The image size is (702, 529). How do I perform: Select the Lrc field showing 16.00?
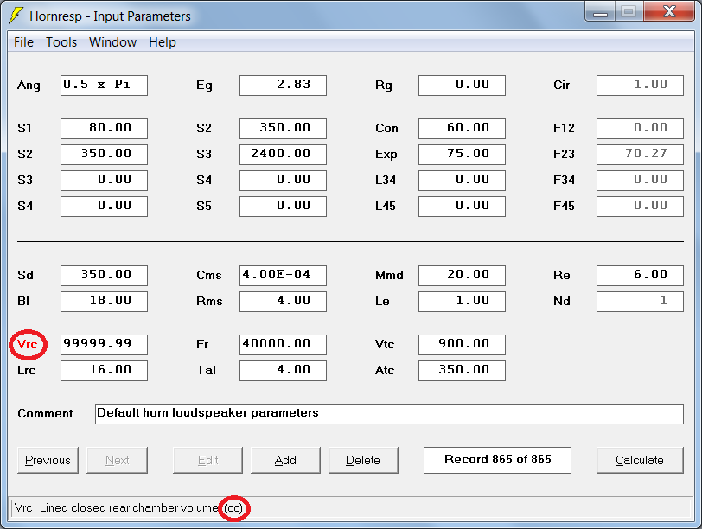tap(104, 370)
